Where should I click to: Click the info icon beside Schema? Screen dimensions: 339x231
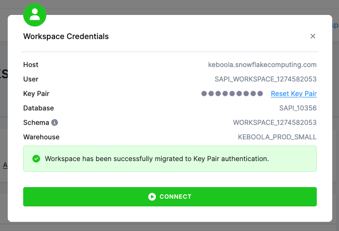click(x=55, y=122)
